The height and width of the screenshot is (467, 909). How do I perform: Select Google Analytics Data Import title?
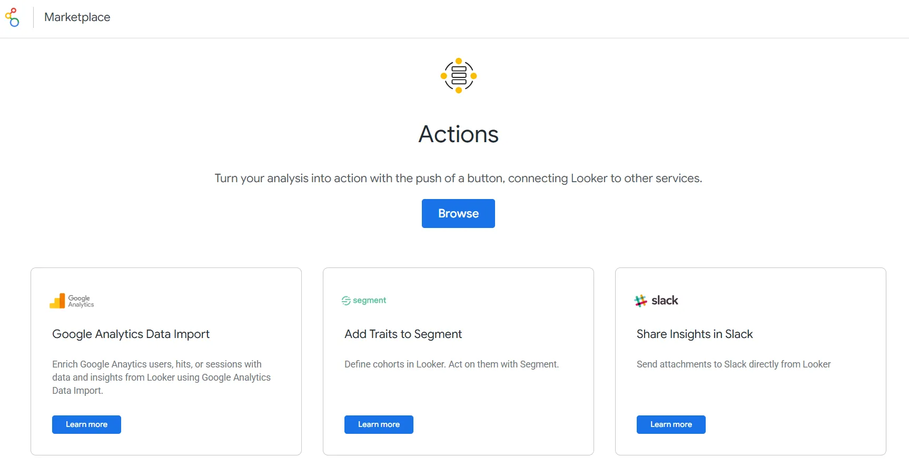(131, 334)
